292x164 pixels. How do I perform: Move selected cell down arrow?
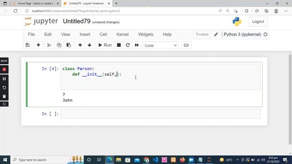click(89, 45)
